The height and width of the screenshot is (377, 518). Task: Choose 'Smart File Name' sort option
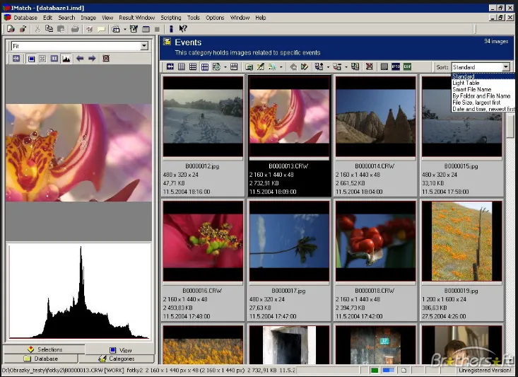pos(483,90)
